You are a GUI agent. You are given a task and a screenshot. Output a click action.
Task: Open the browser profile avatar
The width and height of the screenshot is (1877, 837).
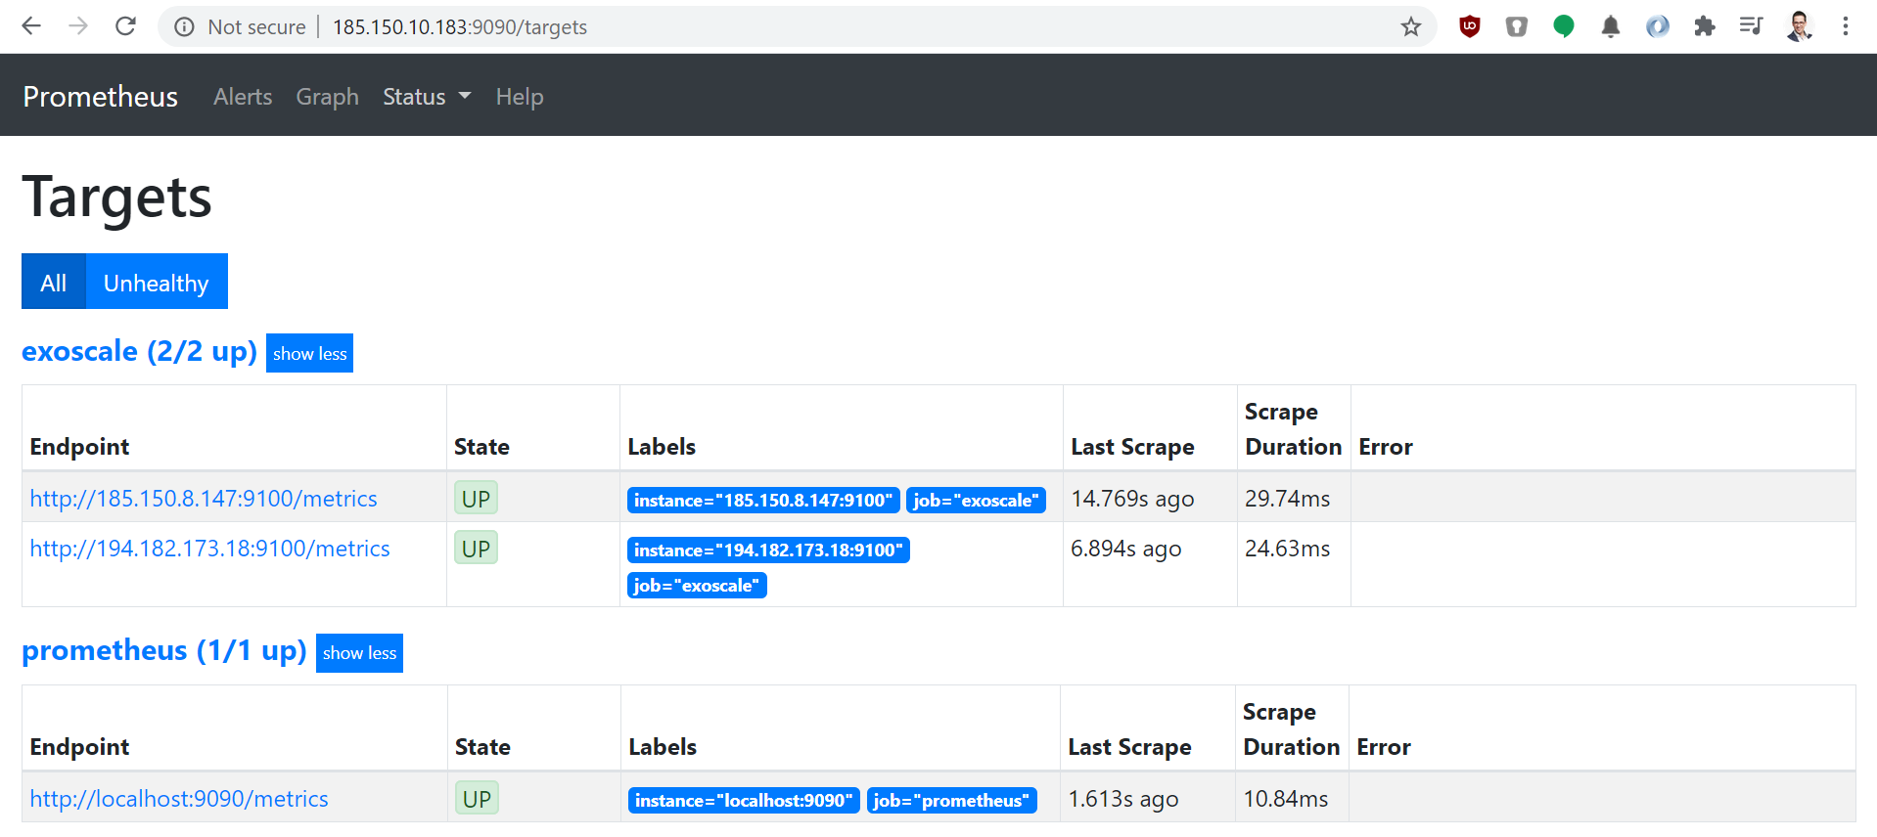1799,26
